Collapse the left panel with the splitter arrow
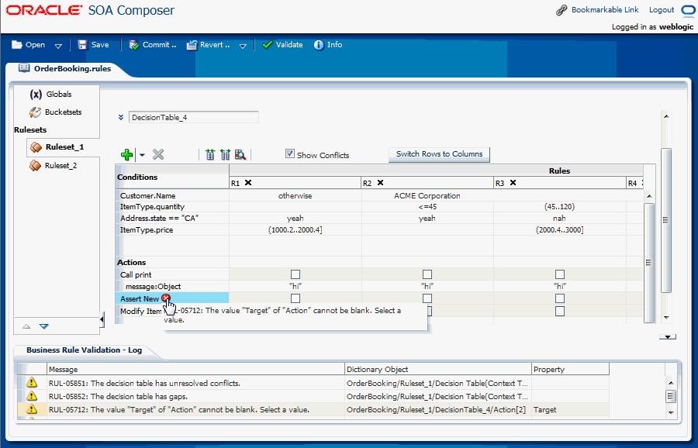 (x=102, y=319)
